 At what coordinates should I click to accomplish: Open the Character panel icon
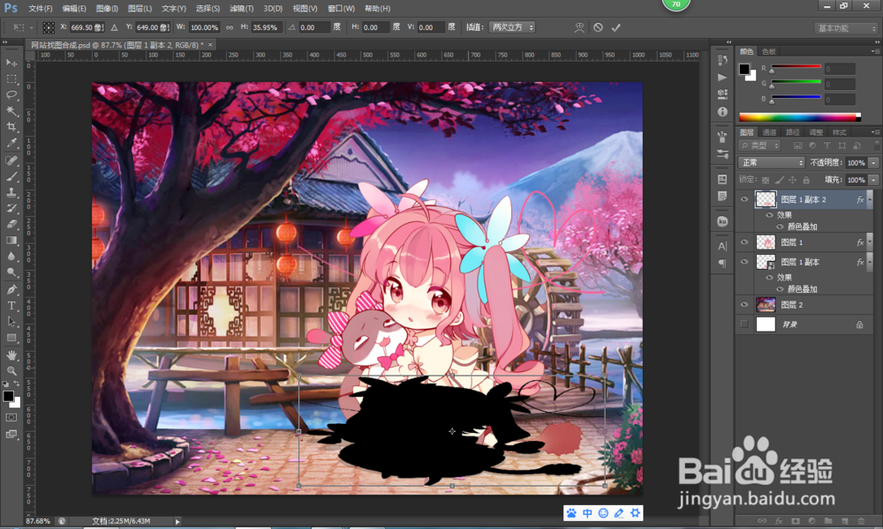point(722,246)
